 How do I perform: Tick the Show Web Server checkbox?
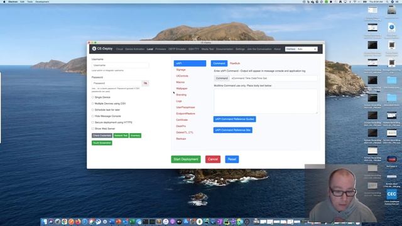click(93, 129)
